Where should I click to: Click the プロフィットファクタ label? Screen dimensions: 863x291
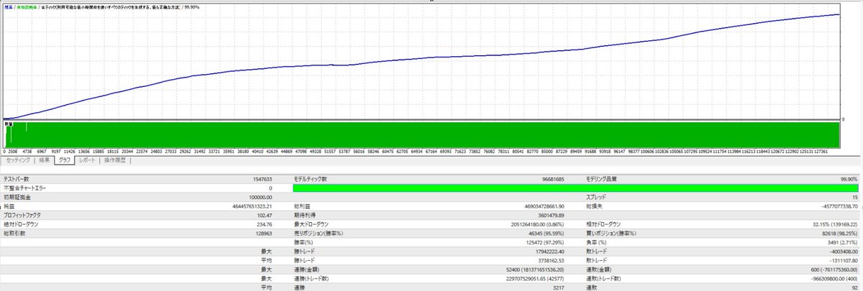[x=24, y=215]
